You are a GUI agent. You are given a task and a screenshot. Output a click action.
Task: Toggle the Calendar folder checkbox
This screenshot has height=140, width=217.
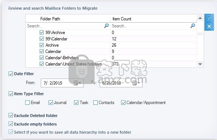41,51
